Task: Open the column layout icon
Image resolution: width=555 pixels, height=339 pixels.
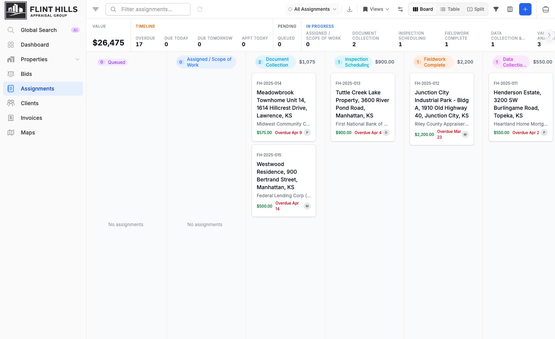Action: 510,9
